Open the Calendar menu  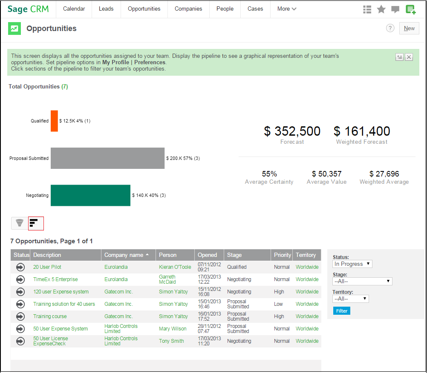(74, 9)
